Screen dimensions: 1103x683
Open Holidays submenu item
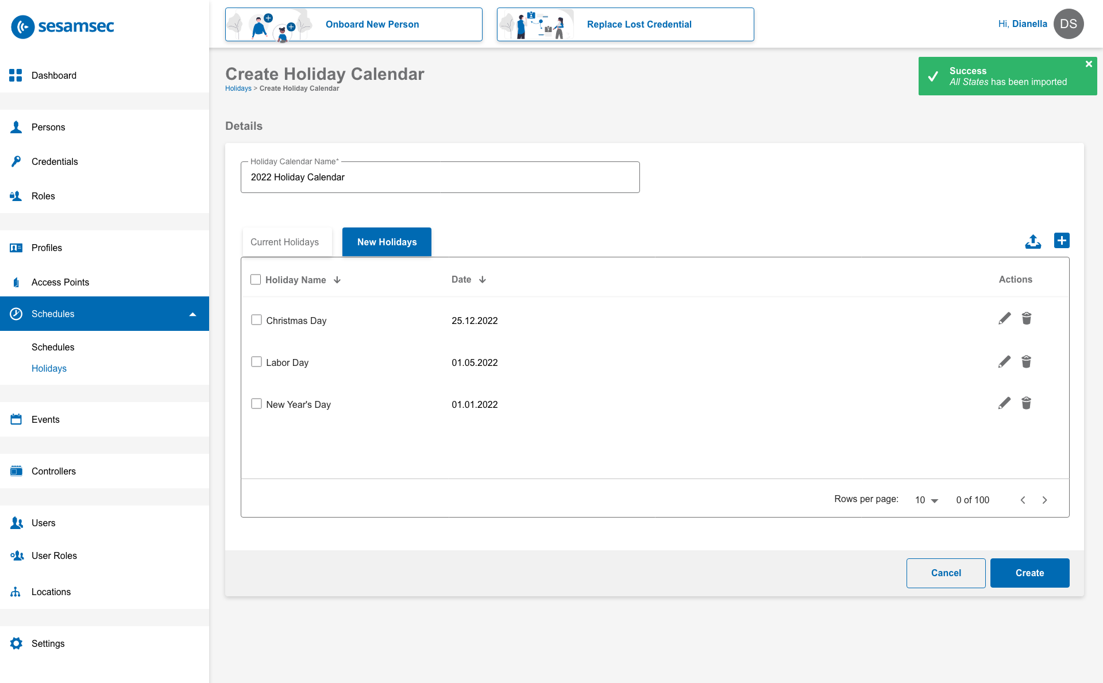[49, 368]
